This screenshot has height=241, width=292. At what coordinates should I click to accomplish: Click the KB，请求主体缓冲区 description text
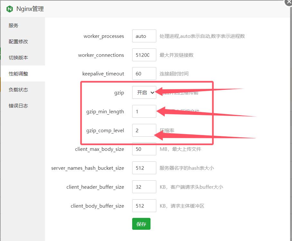point(182,206)
